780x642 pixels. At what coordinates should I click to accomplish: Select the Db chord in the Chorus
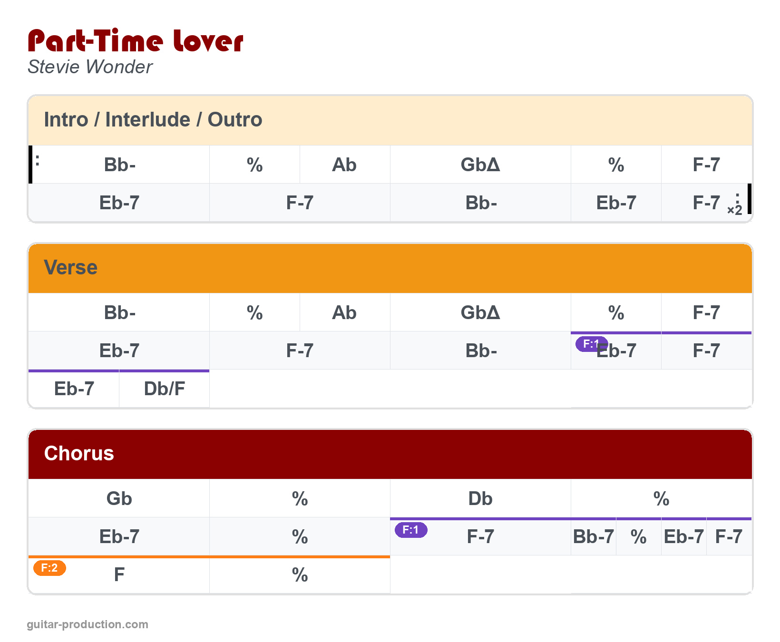pyautogui.click(x=480, y=499)
